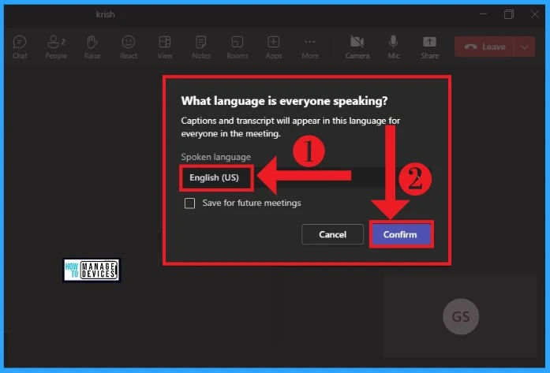
Task: Open the React emoji options
Action: click(129, 47)
